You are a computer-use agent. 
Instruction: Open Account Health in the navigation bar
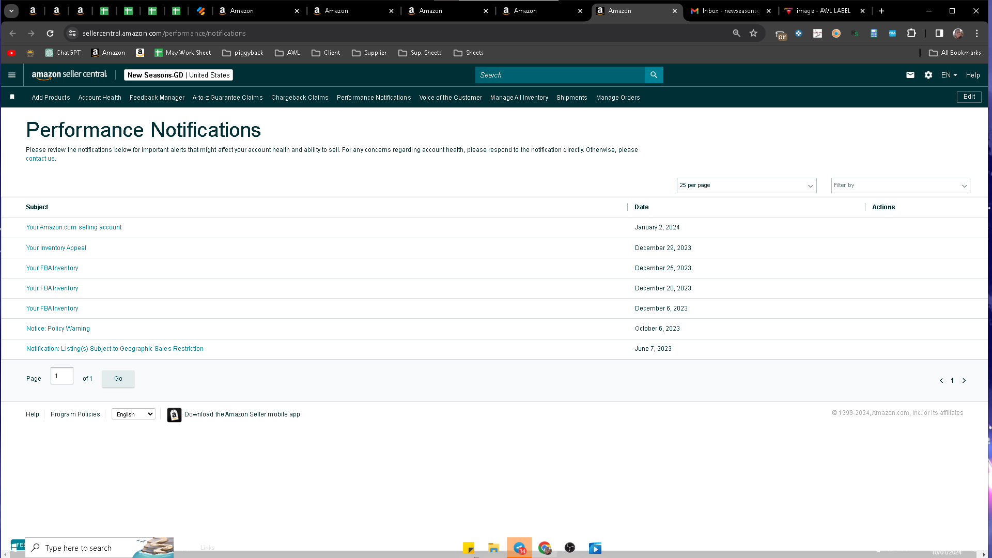tap(100, 98)
